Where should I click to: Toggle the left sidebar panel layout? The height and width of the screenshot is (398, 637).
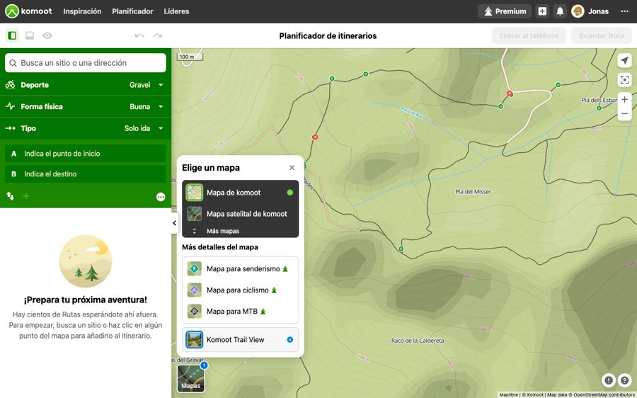coord(12,36)
